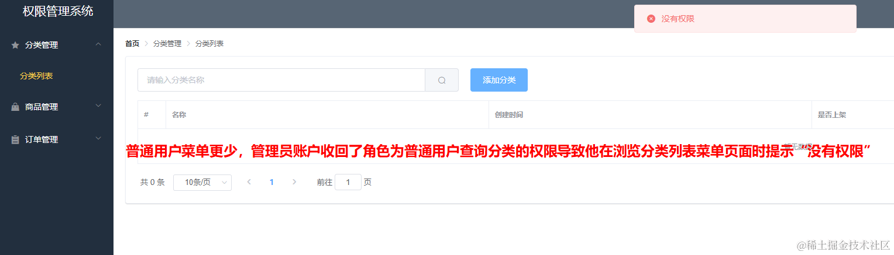Open the 10条/页 page size dropdown
Screen dimensions: 894x255
click(202, 182)
